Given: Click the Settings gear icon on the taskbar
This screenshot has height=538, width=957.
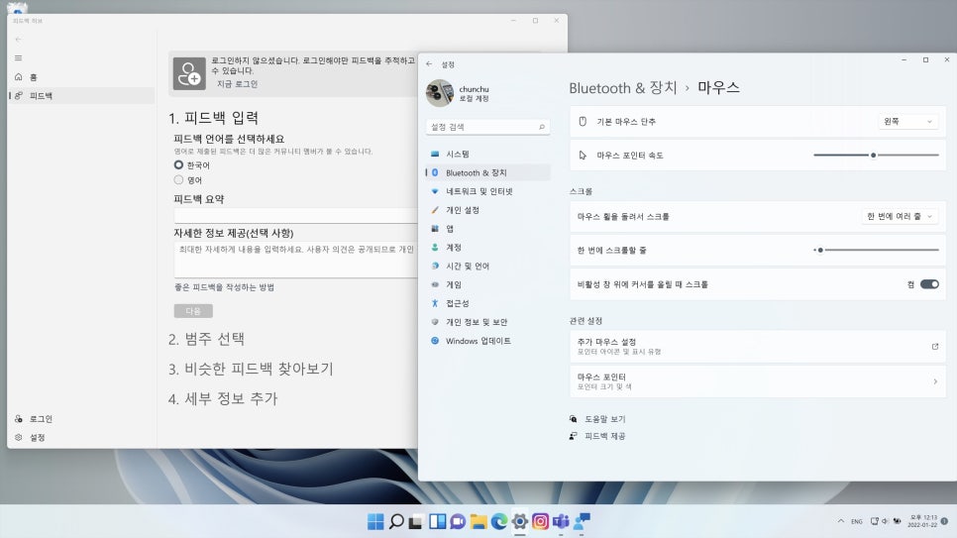Looking at the screenshot, I should pos(520,521).
